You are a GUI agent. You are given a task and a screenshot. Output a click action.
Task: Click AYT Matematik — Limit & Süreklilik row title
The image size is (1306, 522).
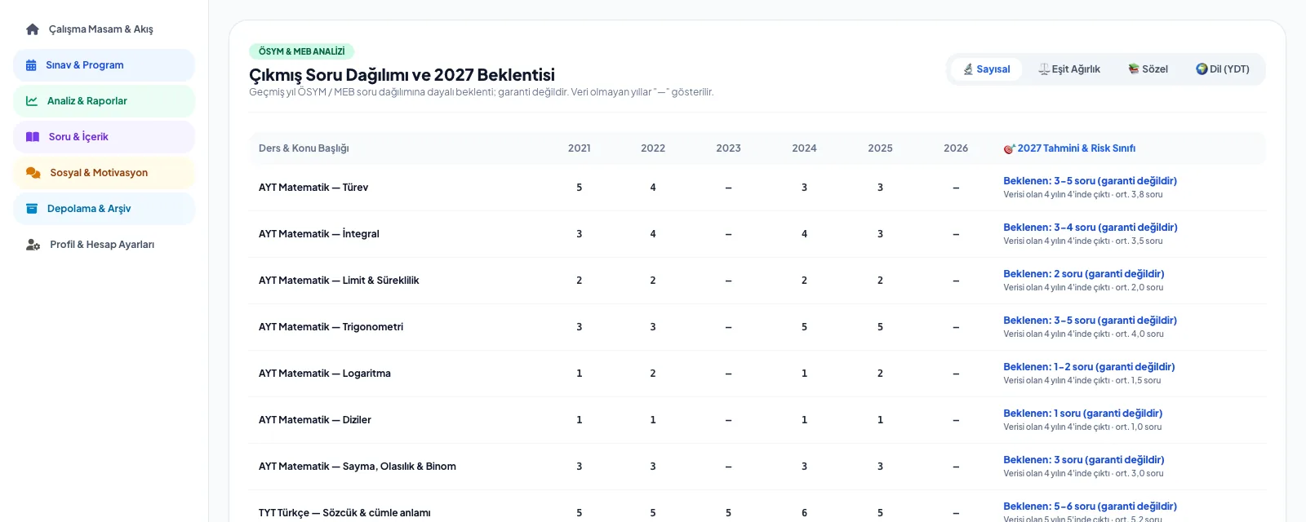point(339,281)
